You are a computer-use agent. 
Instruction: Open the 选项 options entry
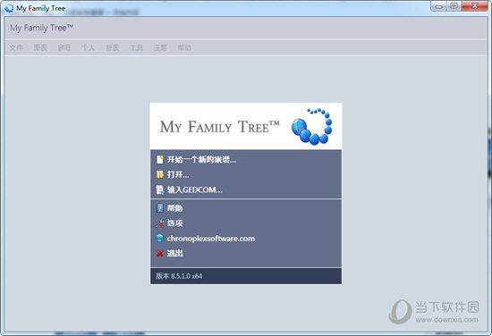169,223
